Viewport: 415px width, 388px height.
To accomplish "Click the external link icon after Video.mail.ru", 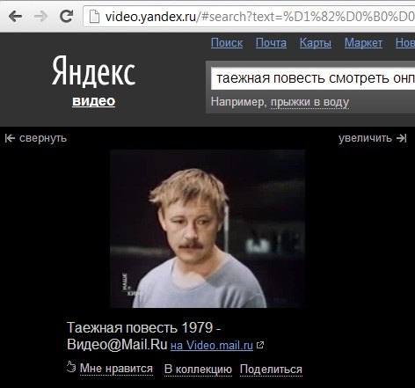I will (x=260, y=345).
